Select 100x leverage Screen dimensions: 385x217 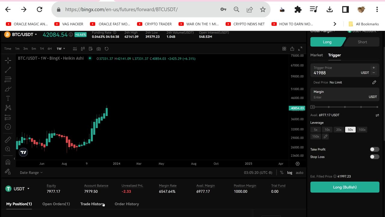pyautogui.click(x=362, y=130)
